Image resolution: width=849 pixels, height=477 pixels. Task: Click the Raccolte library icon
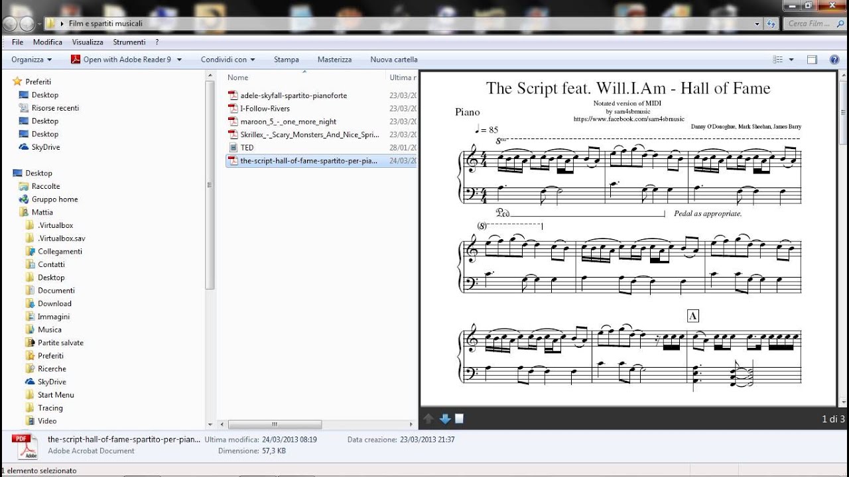point(24,186)
